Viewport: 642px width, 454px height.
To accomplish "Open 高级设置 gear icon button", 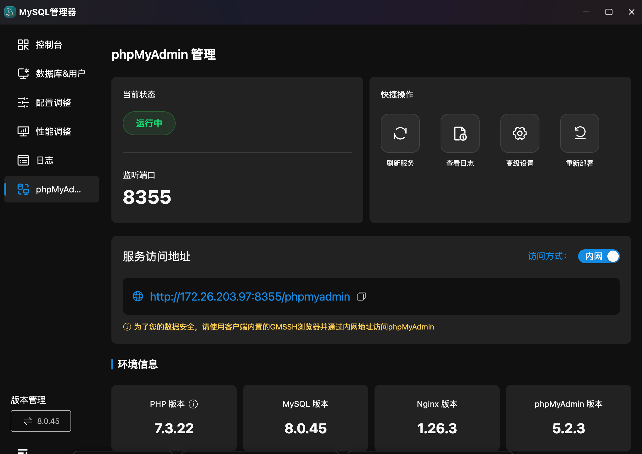I will point(520,133).
